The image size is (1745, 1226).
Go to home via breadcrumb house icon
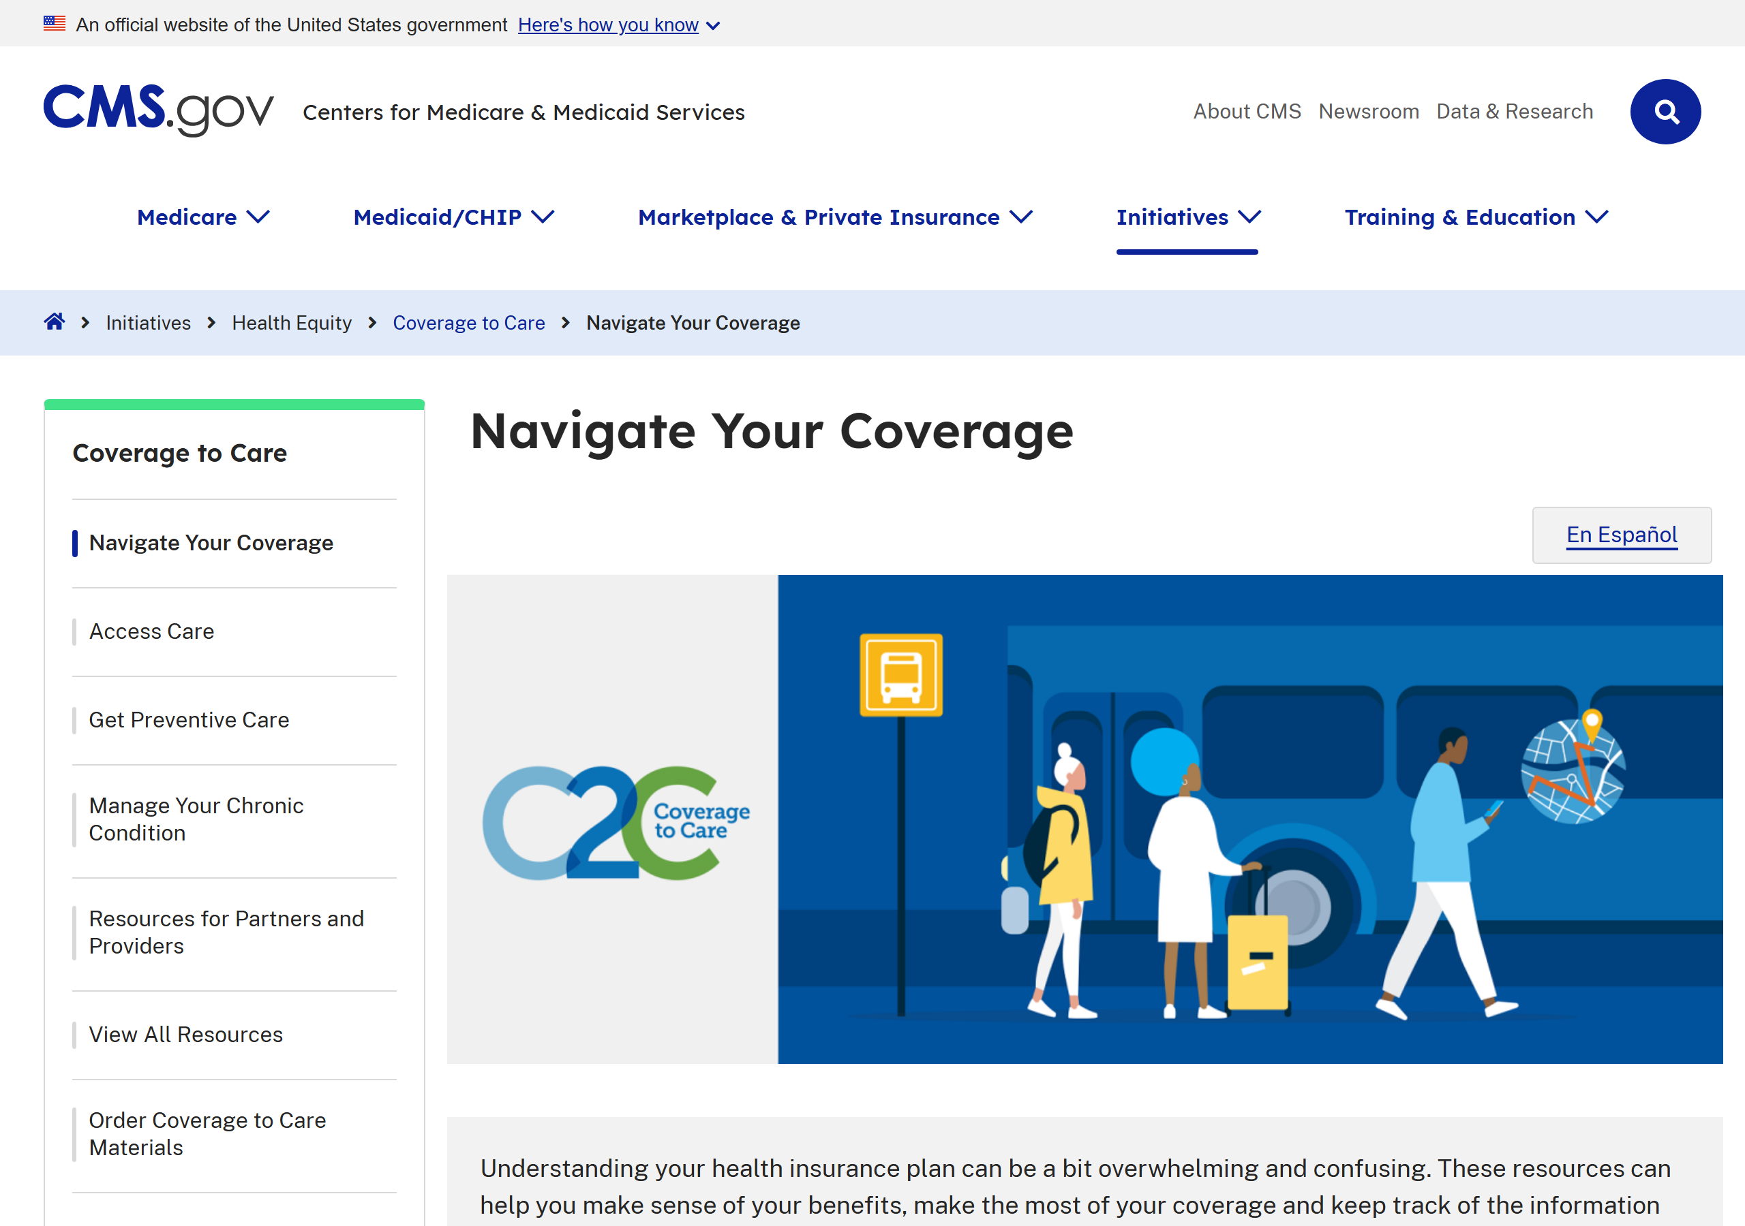click(x=54, y=322)
